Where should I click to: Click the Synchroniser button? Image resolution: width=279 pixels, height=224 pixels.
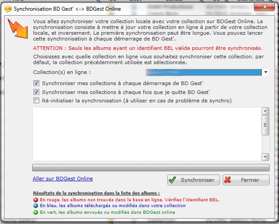194,180
